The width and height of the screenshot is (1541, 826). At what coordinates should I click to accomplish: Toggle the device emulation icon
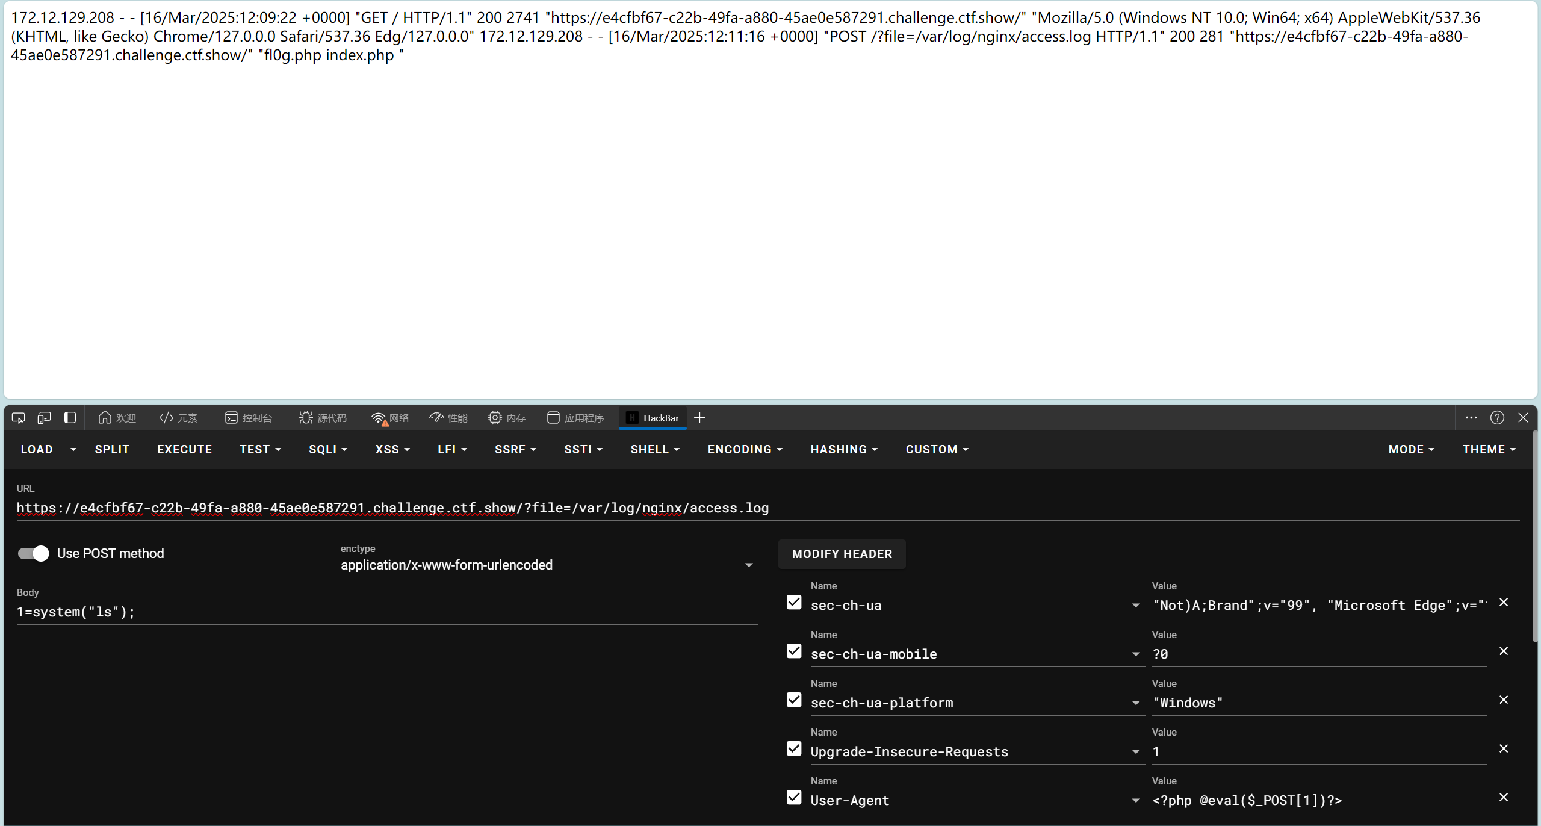tap(44, 418)
